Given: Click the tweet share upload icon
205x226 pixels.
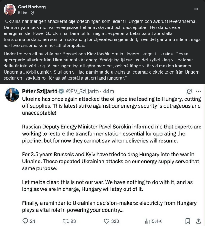Looking at the screenshot, I should coord(198,221).
